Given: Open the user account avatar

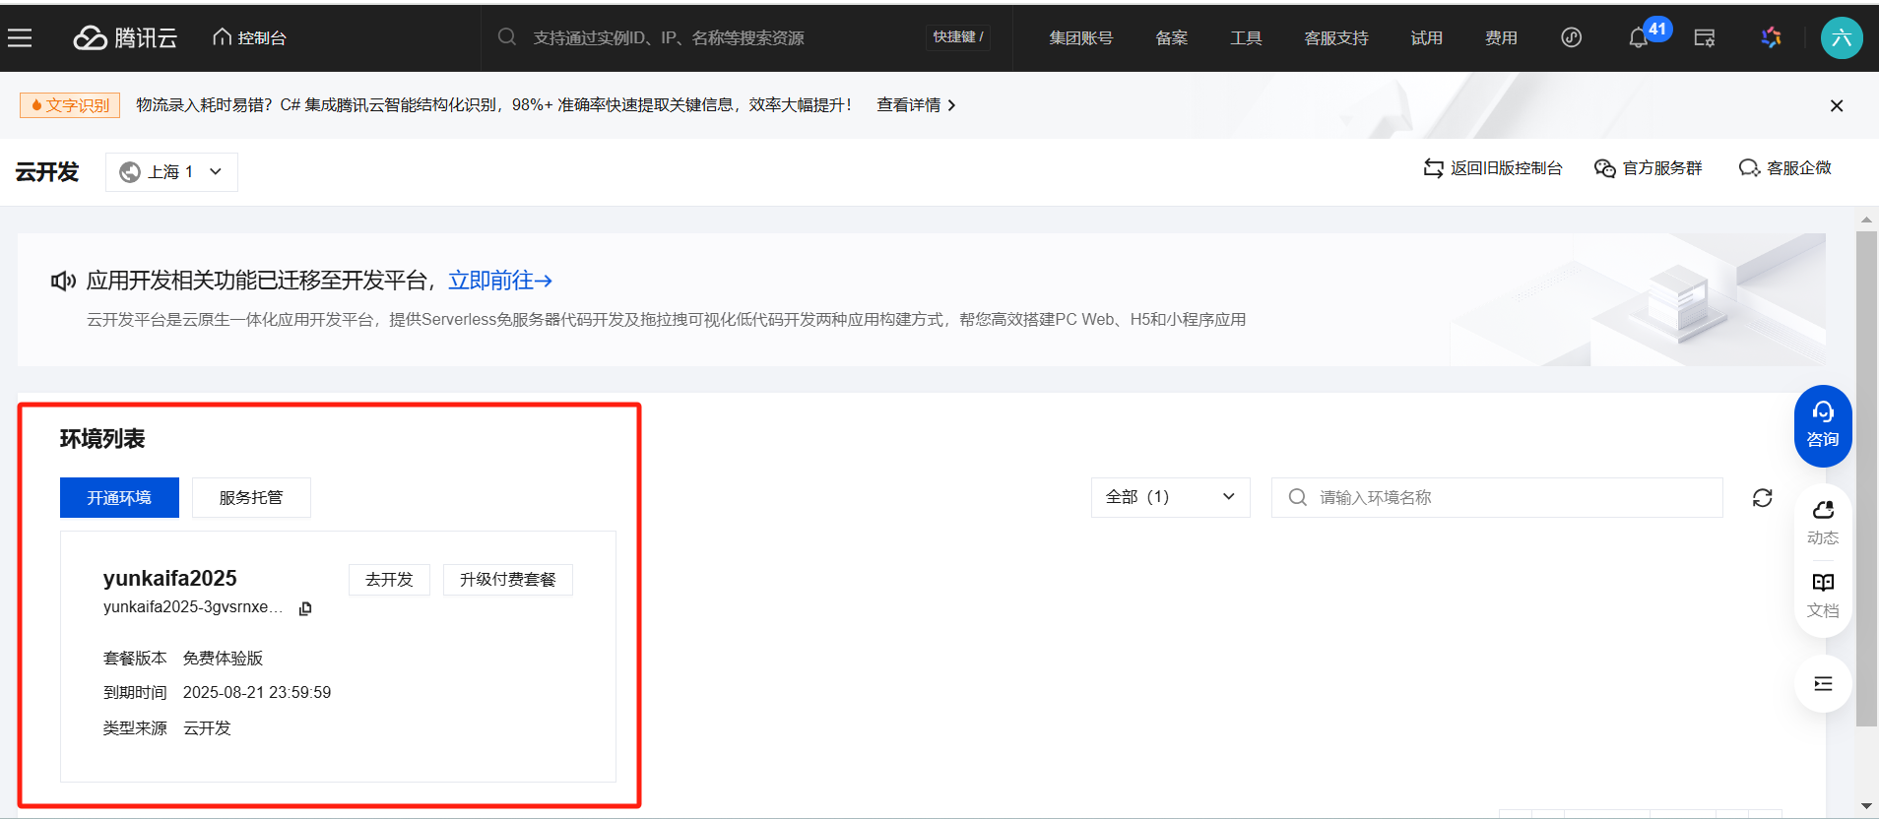Looking at the screenshot, I should [1842, 37].
